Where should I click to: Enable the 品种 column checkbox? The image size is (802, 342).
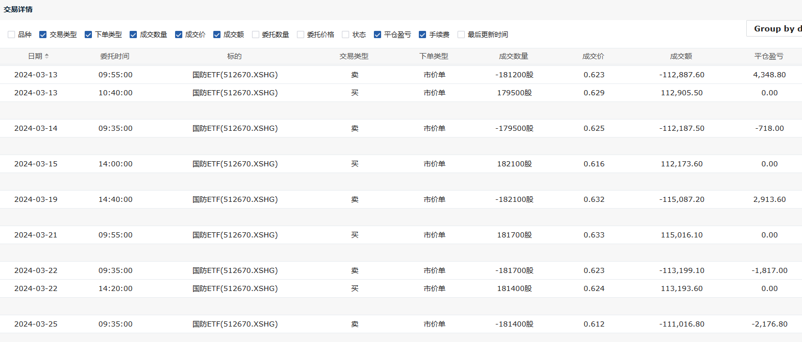tap(11, 35)
